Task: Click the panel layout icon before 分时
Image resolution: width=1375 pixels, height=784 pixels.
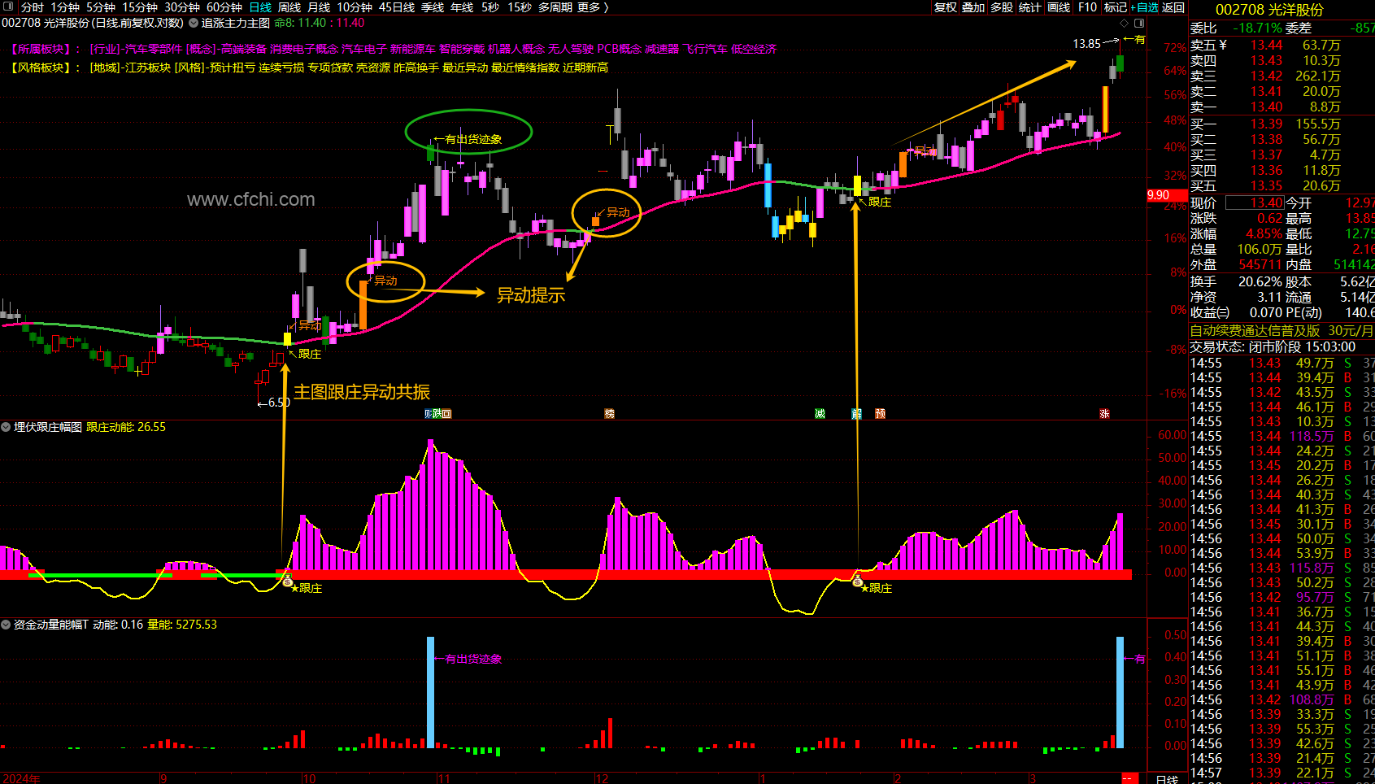Action: tap(9, 7)
